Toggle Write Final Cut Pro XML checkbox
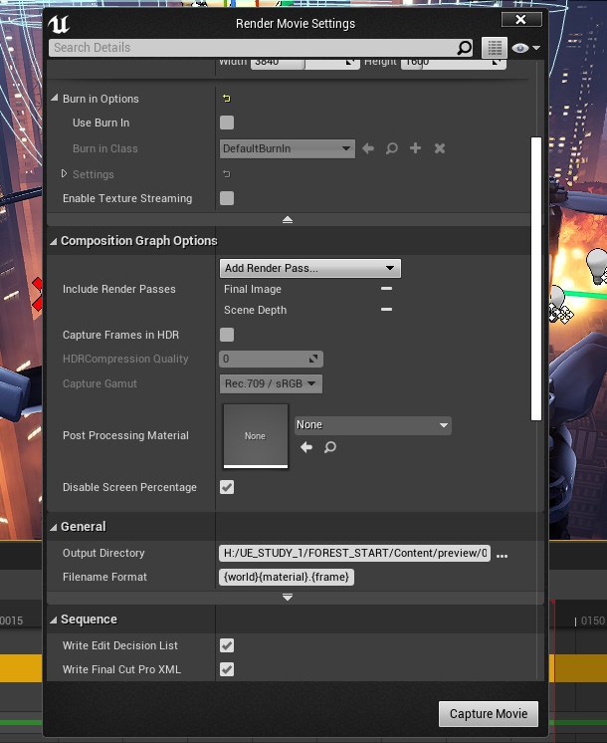 tap(227, 669)
